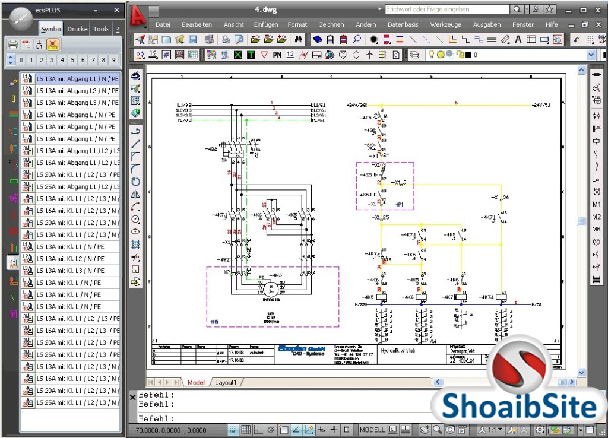Screen dimensions: 608x438
Task: Click the undo arrow icon
Action: pos(577,40)
